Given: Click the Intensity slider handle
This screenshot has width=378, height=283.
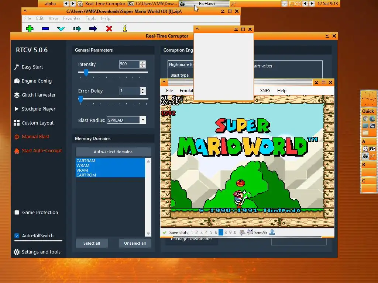Looking at the screenshot, I should pos(86,72).
